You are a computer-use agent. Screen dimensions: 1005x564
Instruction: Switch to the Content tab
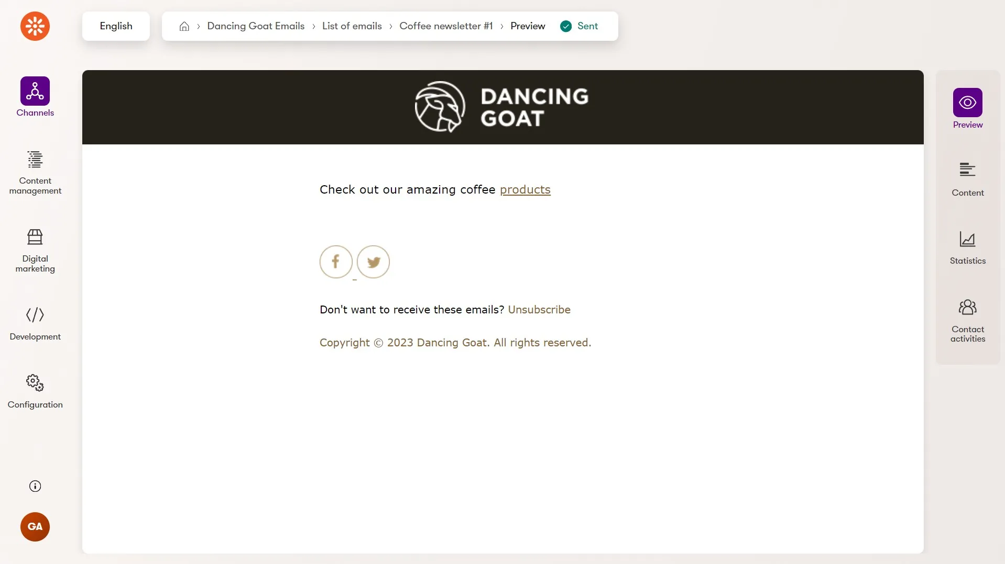click(x=967, y=179)
